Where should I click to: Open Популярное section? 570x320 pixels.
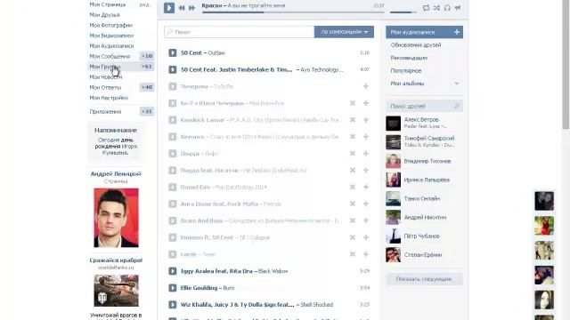(406, 71)
